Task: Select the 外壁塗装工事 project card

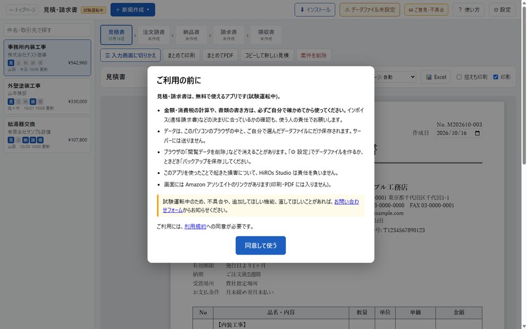Action: click(47, 97)
